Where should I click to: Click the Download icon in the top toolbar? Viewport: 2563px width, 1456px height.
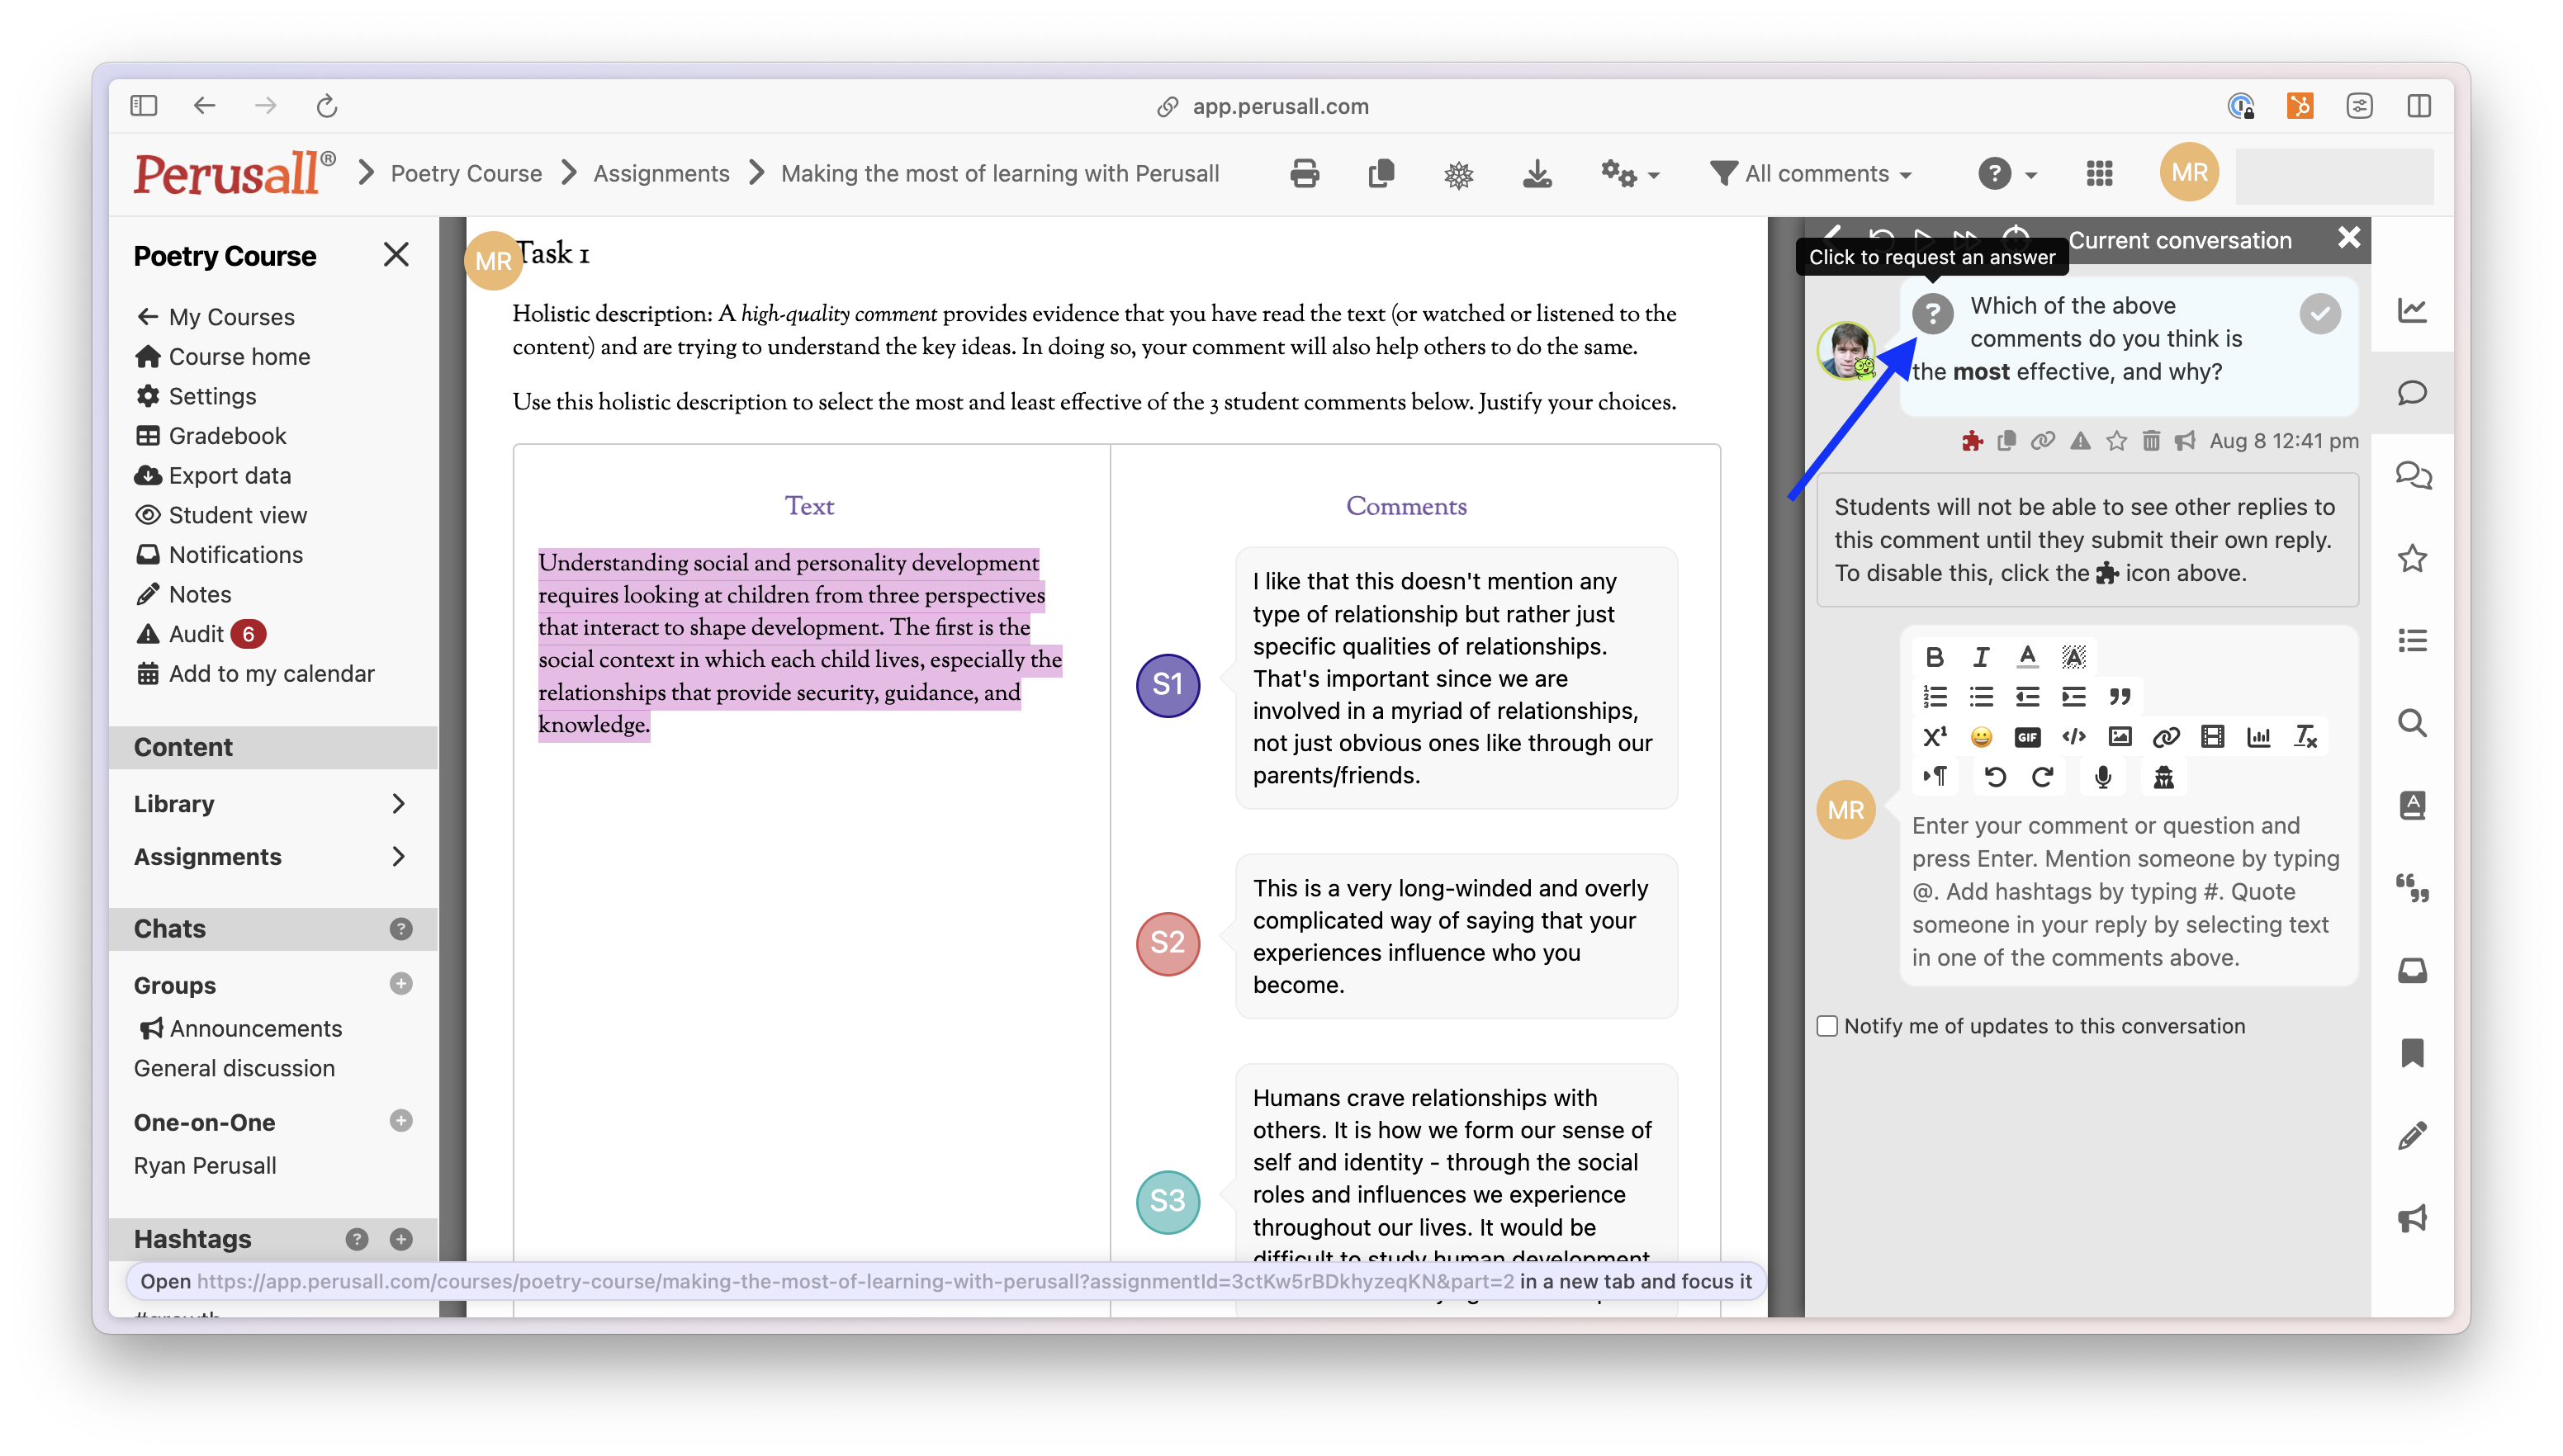point(1537,173)
